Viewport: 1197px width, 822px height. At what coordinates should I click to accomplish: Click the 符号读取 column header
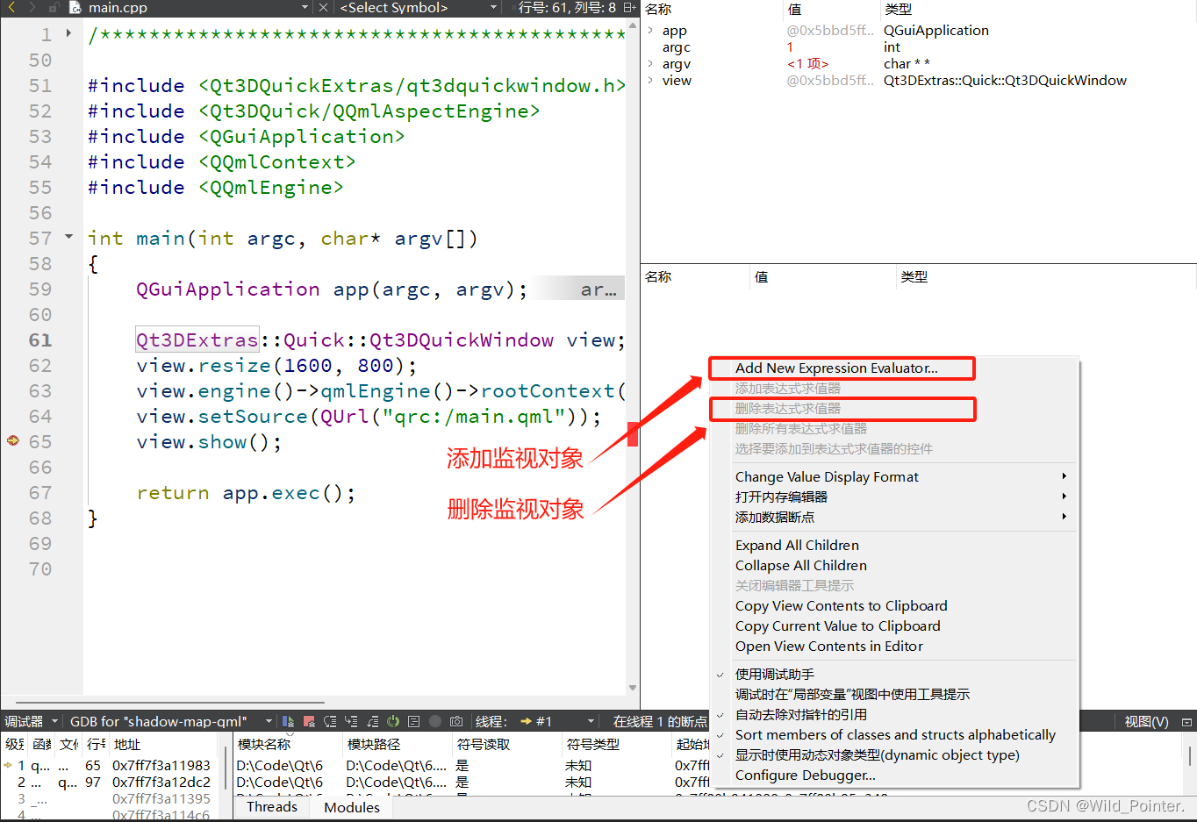coord(484,744)
